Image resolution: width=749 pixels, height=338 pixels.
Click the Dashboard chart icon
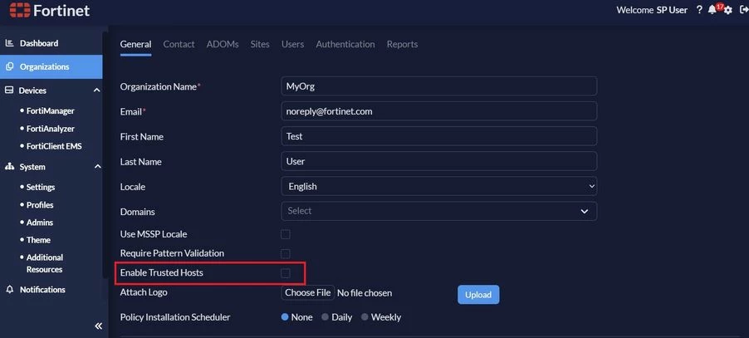(9, 43)
